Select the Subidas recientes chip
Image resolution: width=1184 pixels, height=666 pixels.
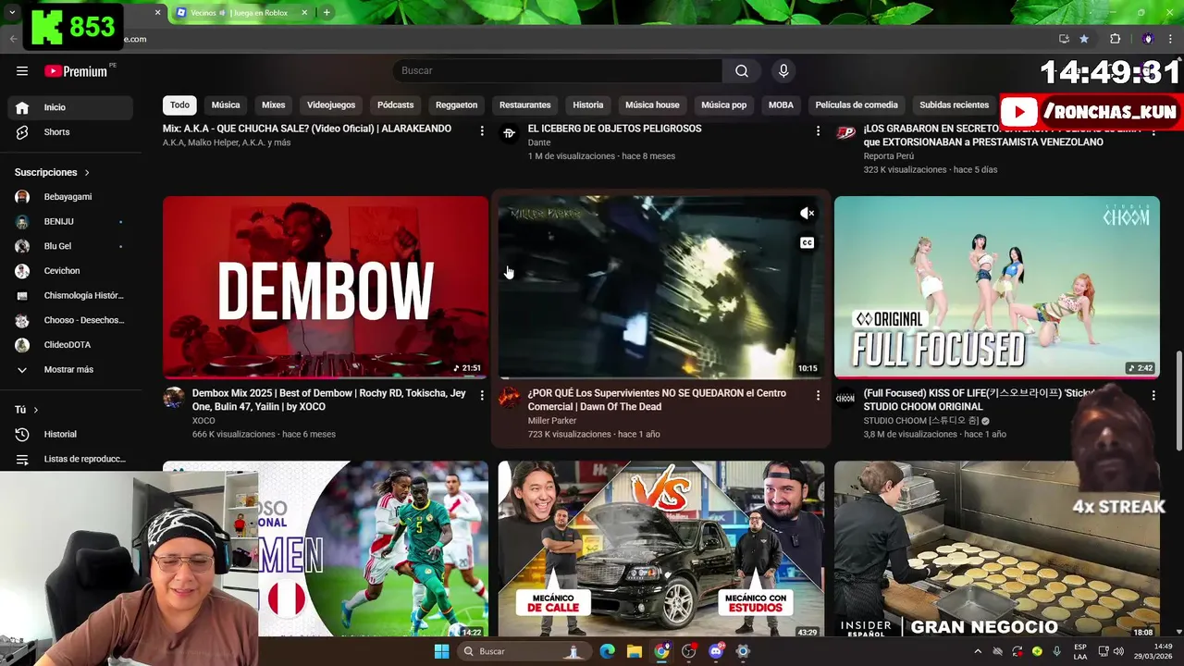(x=954, y=105)
